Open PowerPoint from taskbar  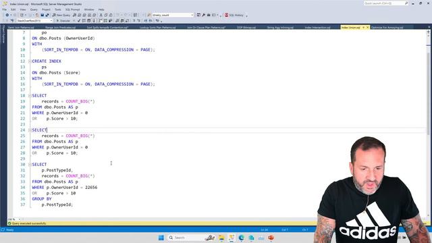(271, 238)
